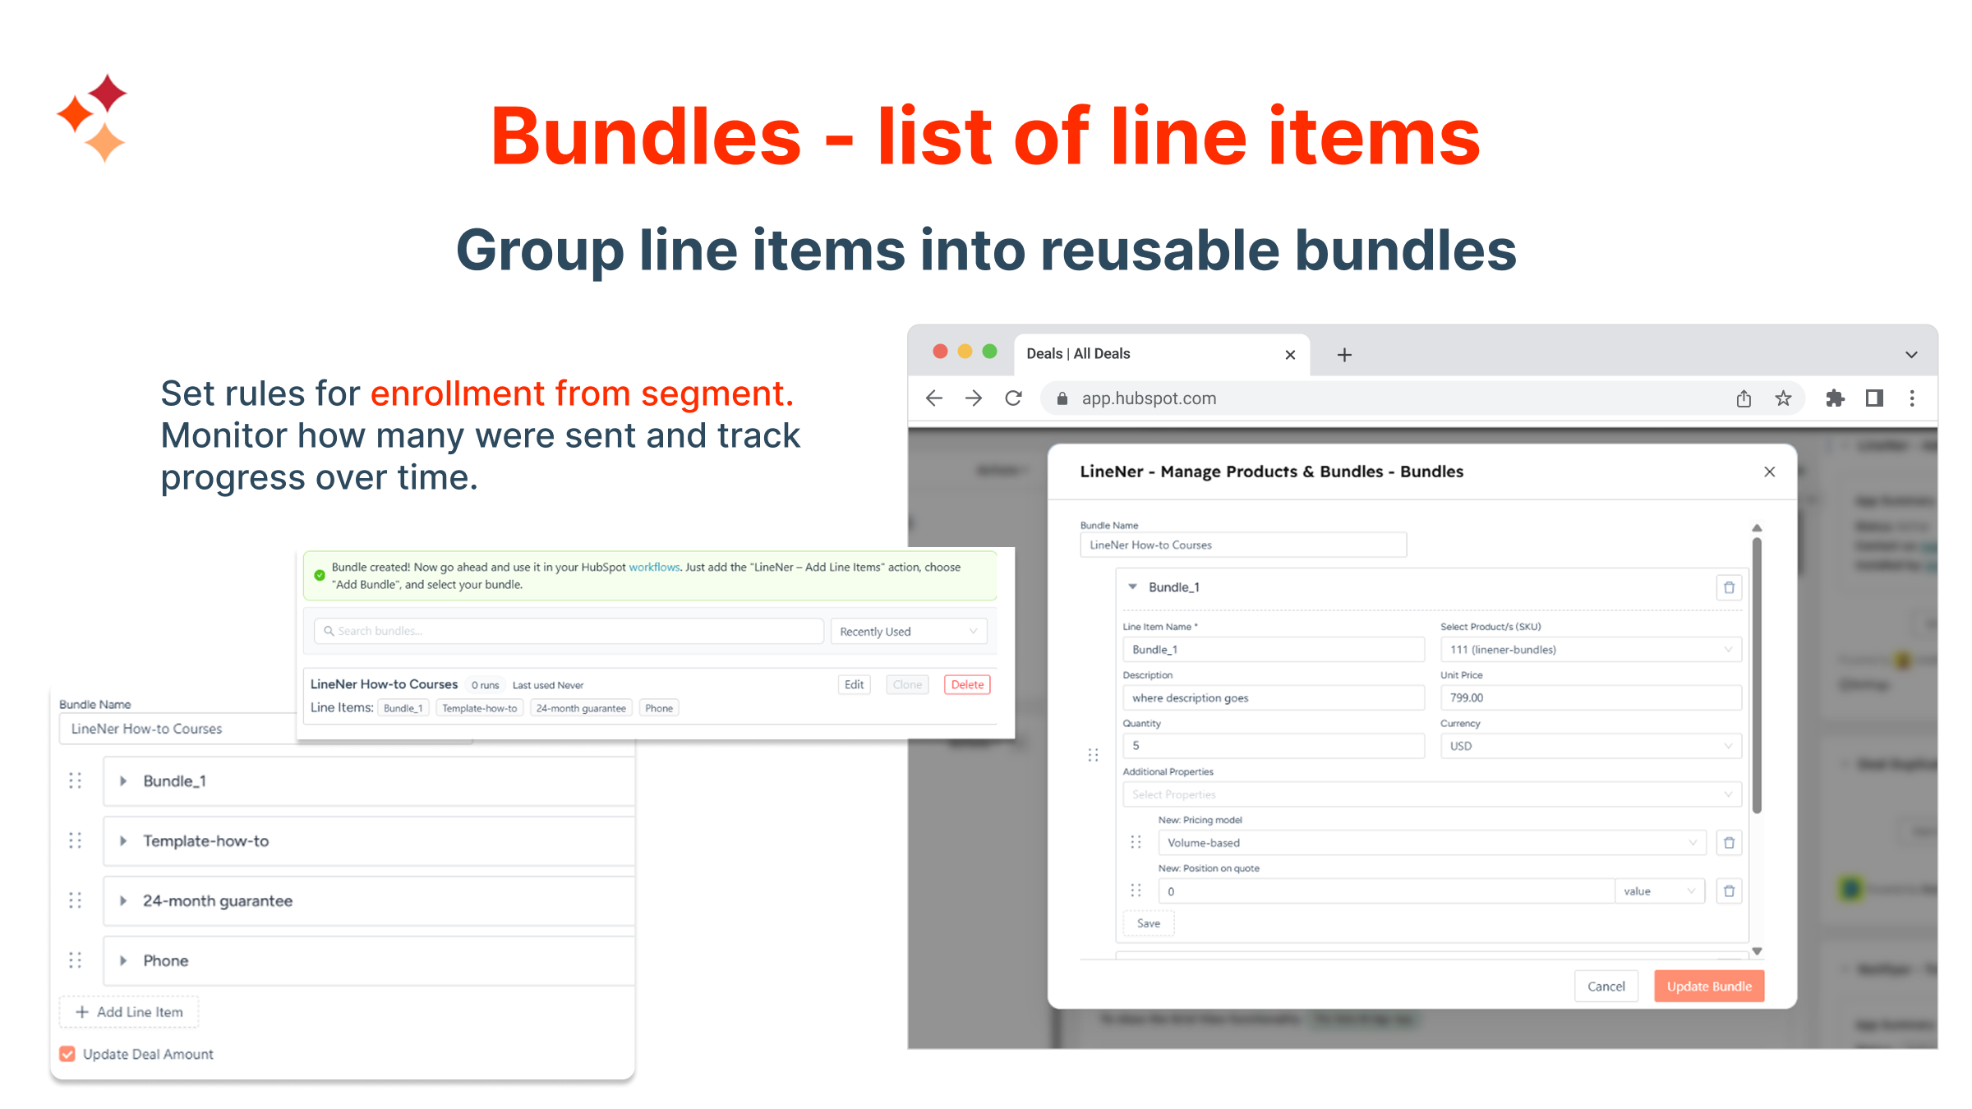Click the Line Item Name field
The image size is (1972, 1109).
click(x=1274, y=649)
